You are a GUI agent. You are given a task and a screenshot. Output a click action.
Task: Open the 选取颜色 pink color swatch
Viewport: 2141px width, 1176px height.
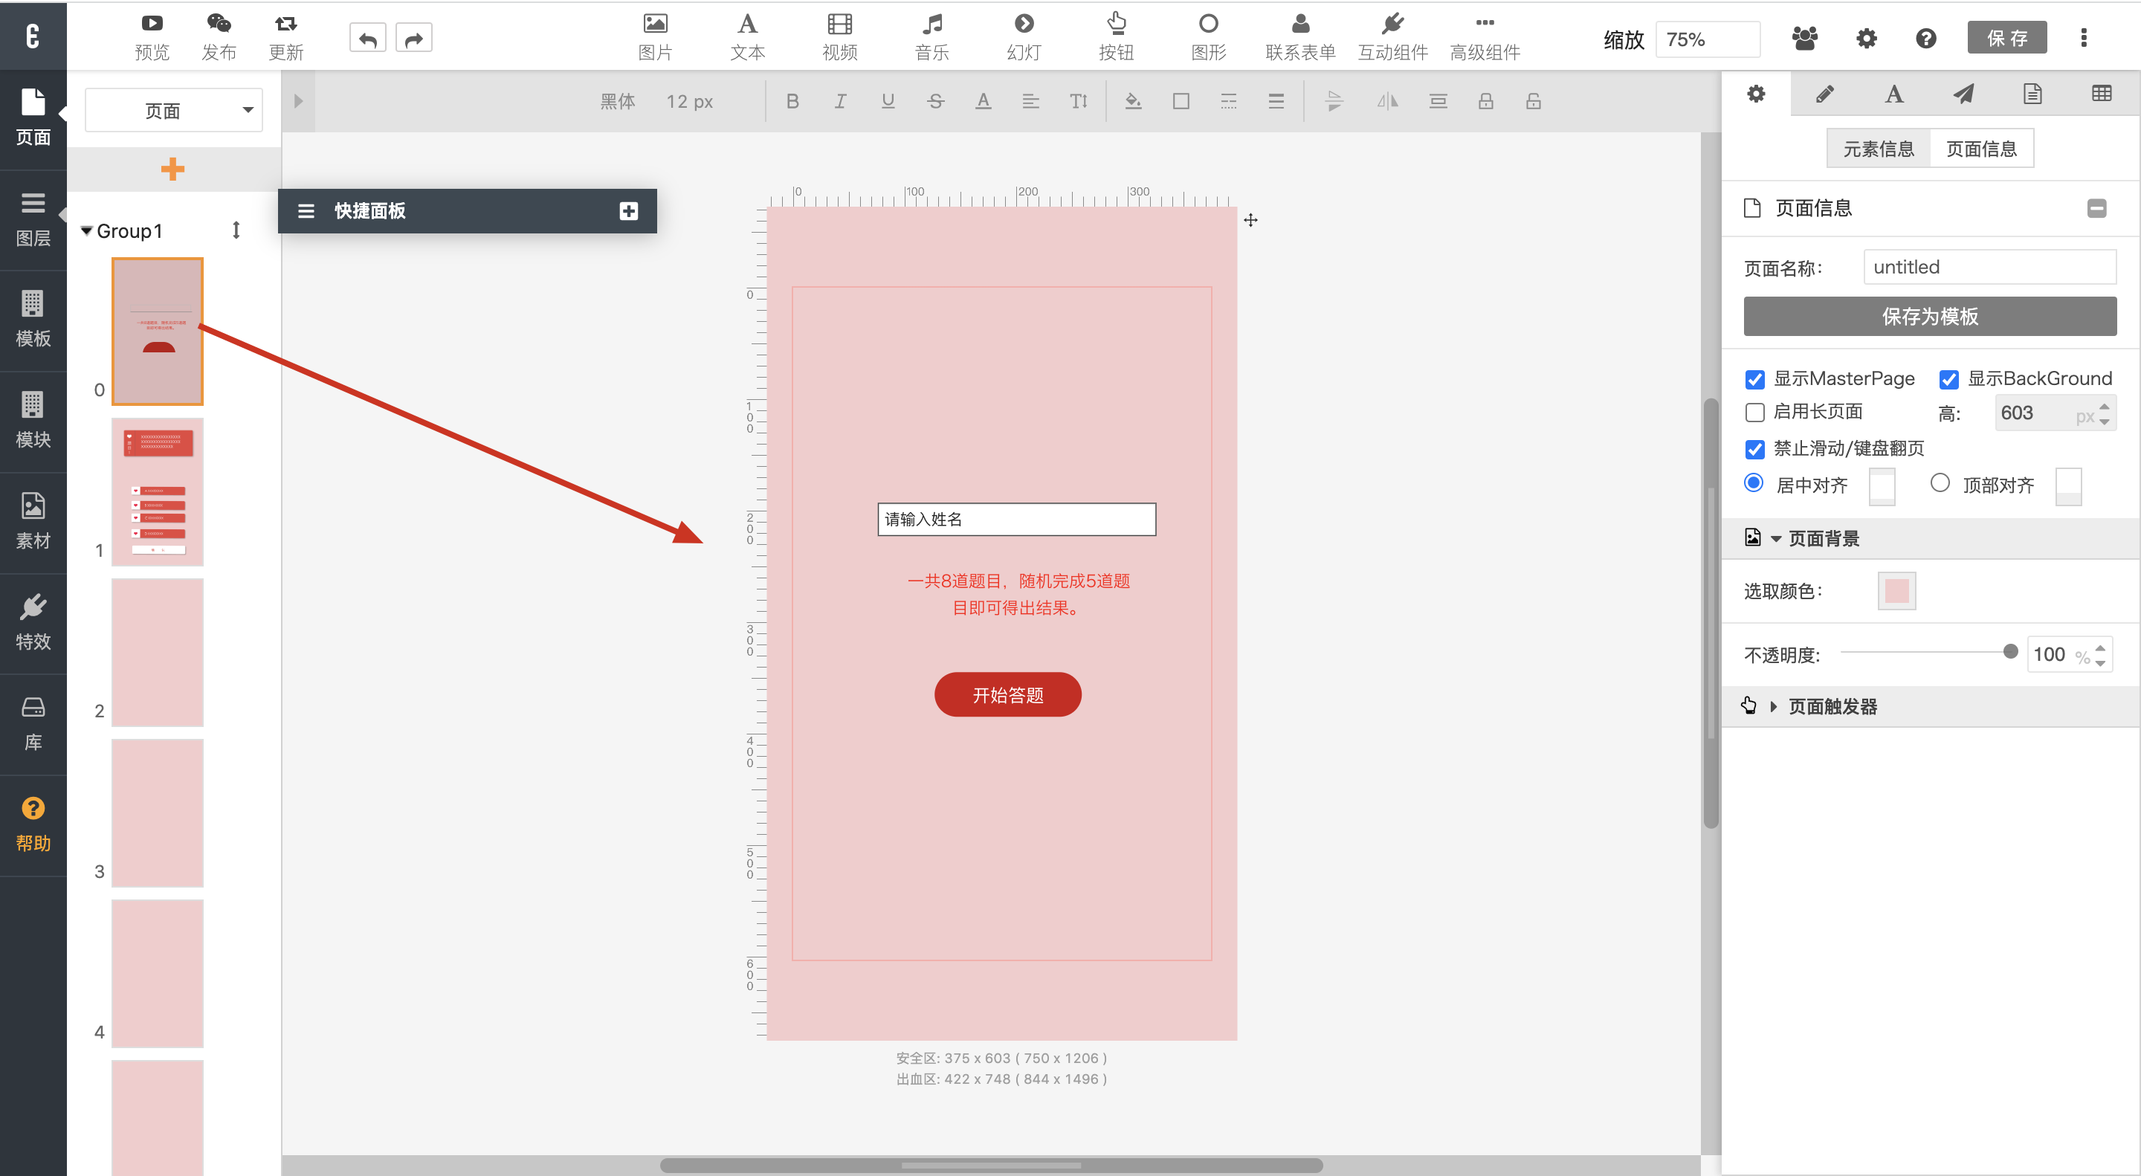tap(1896, 592)
